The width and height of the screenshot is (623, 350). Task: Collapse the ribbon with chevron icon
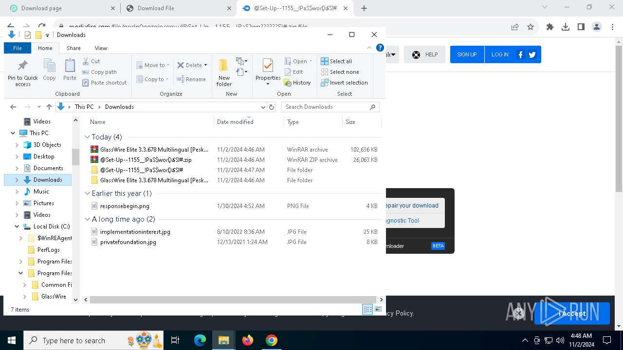point(369,48)
